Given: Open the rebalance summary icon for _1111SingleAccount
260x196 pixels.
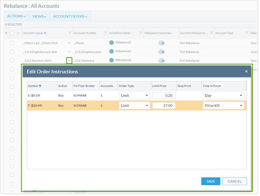Looking at the screenshot, I should [162, 51].
